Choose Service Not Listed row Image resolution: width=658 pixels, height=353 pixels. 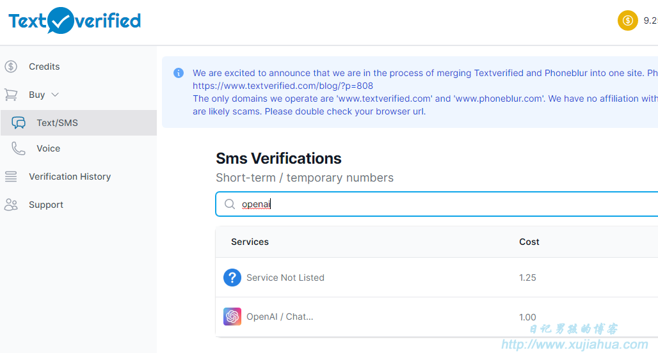437,278
